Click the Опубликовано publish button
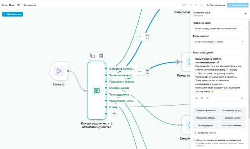The width and height of the screenshot is (250, 149). click(x=238, y=5)
